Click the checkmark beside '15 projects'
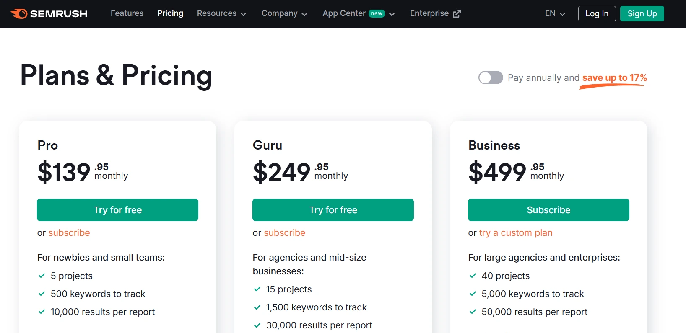 257,289
